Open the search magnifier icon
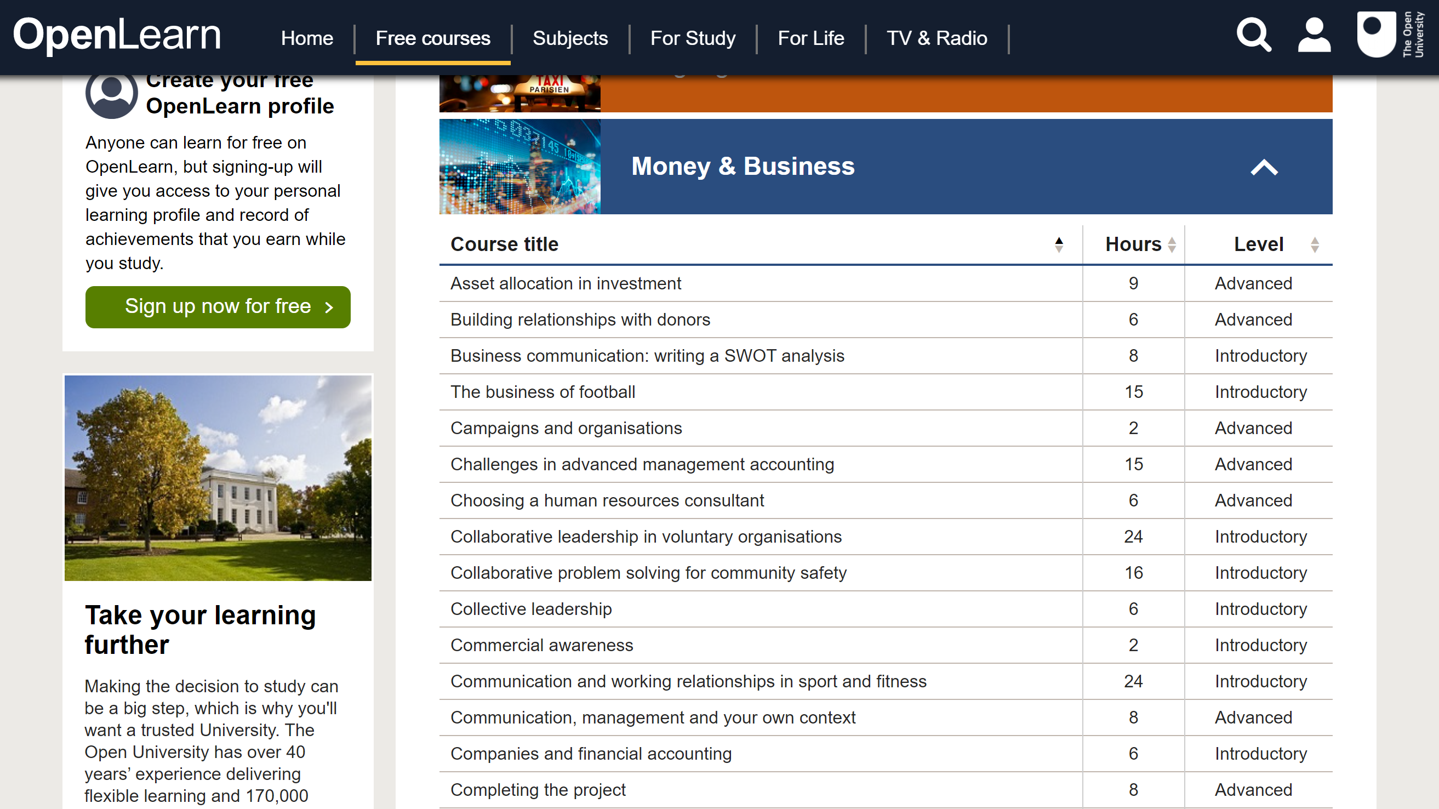Image resolution: width=1439 pixels, height=809 pixels. click(1254, 35)
